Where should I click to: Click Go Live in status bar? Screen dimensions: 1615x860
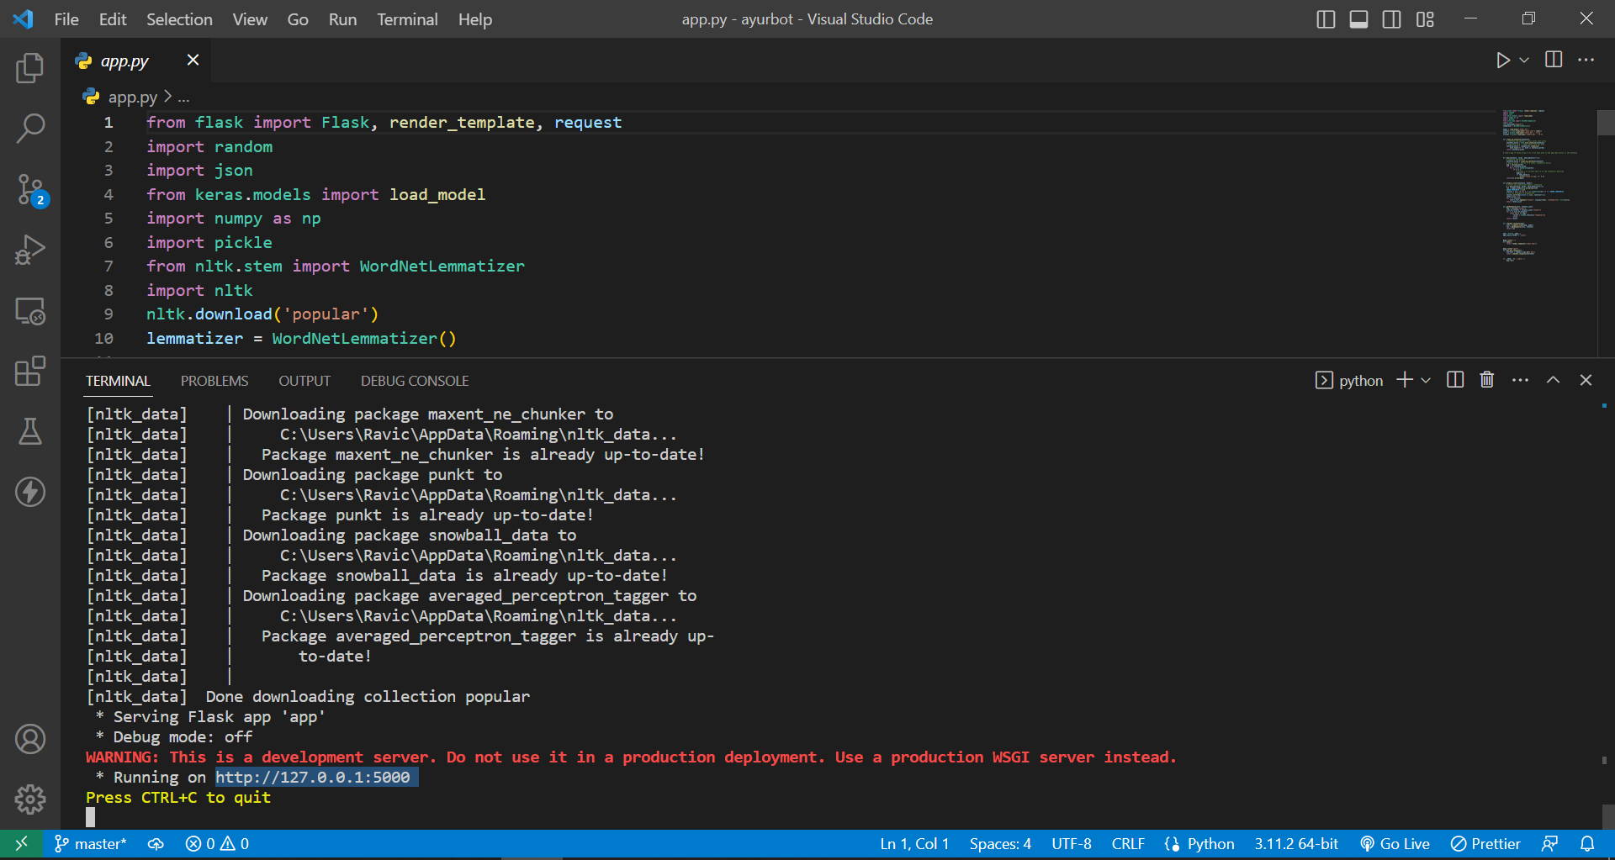1395,843
